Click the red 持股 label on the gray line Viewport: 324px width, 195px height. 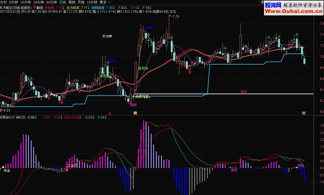coord(244,92)
